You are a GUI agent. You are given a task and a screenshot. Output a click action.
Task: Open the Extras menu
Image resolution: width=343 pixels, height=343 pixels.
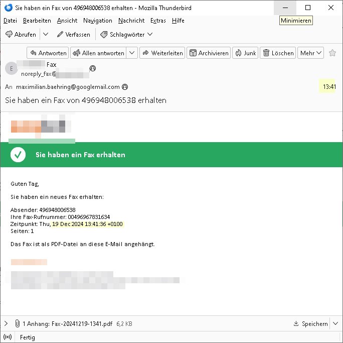pos(158,21)
